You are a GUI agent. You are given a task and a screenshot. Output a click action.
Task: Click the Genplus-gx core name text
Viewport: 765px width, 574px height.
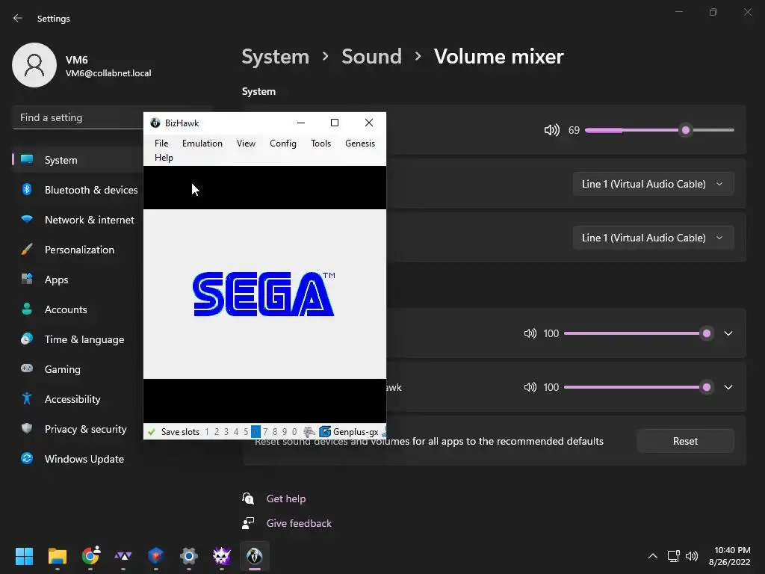(356, 432)
